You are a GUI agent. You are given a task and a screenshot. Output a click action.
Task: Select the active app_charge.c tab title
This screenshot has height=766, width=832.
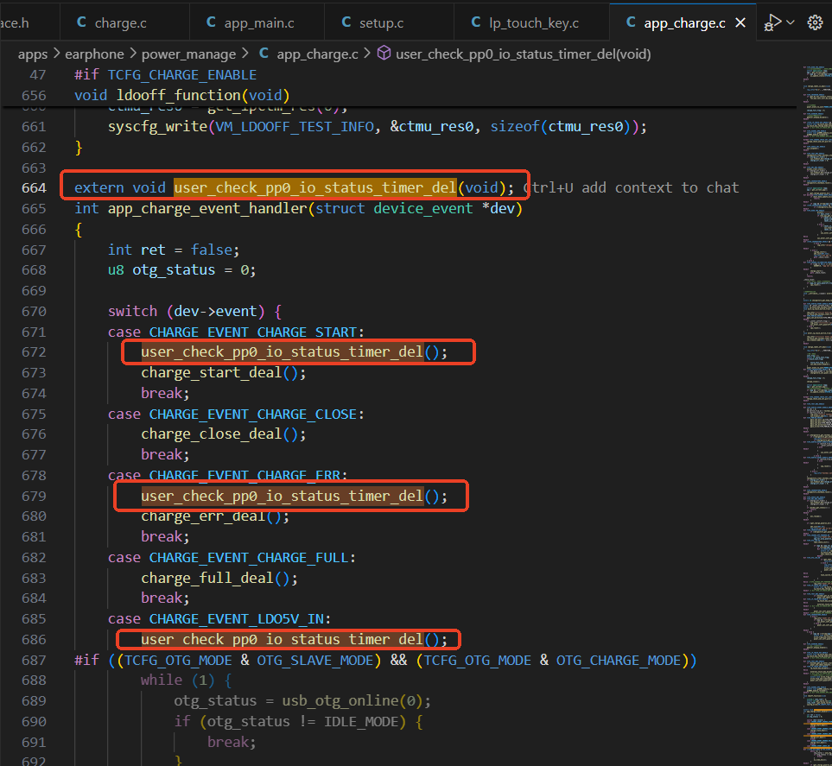pos(684,22)
